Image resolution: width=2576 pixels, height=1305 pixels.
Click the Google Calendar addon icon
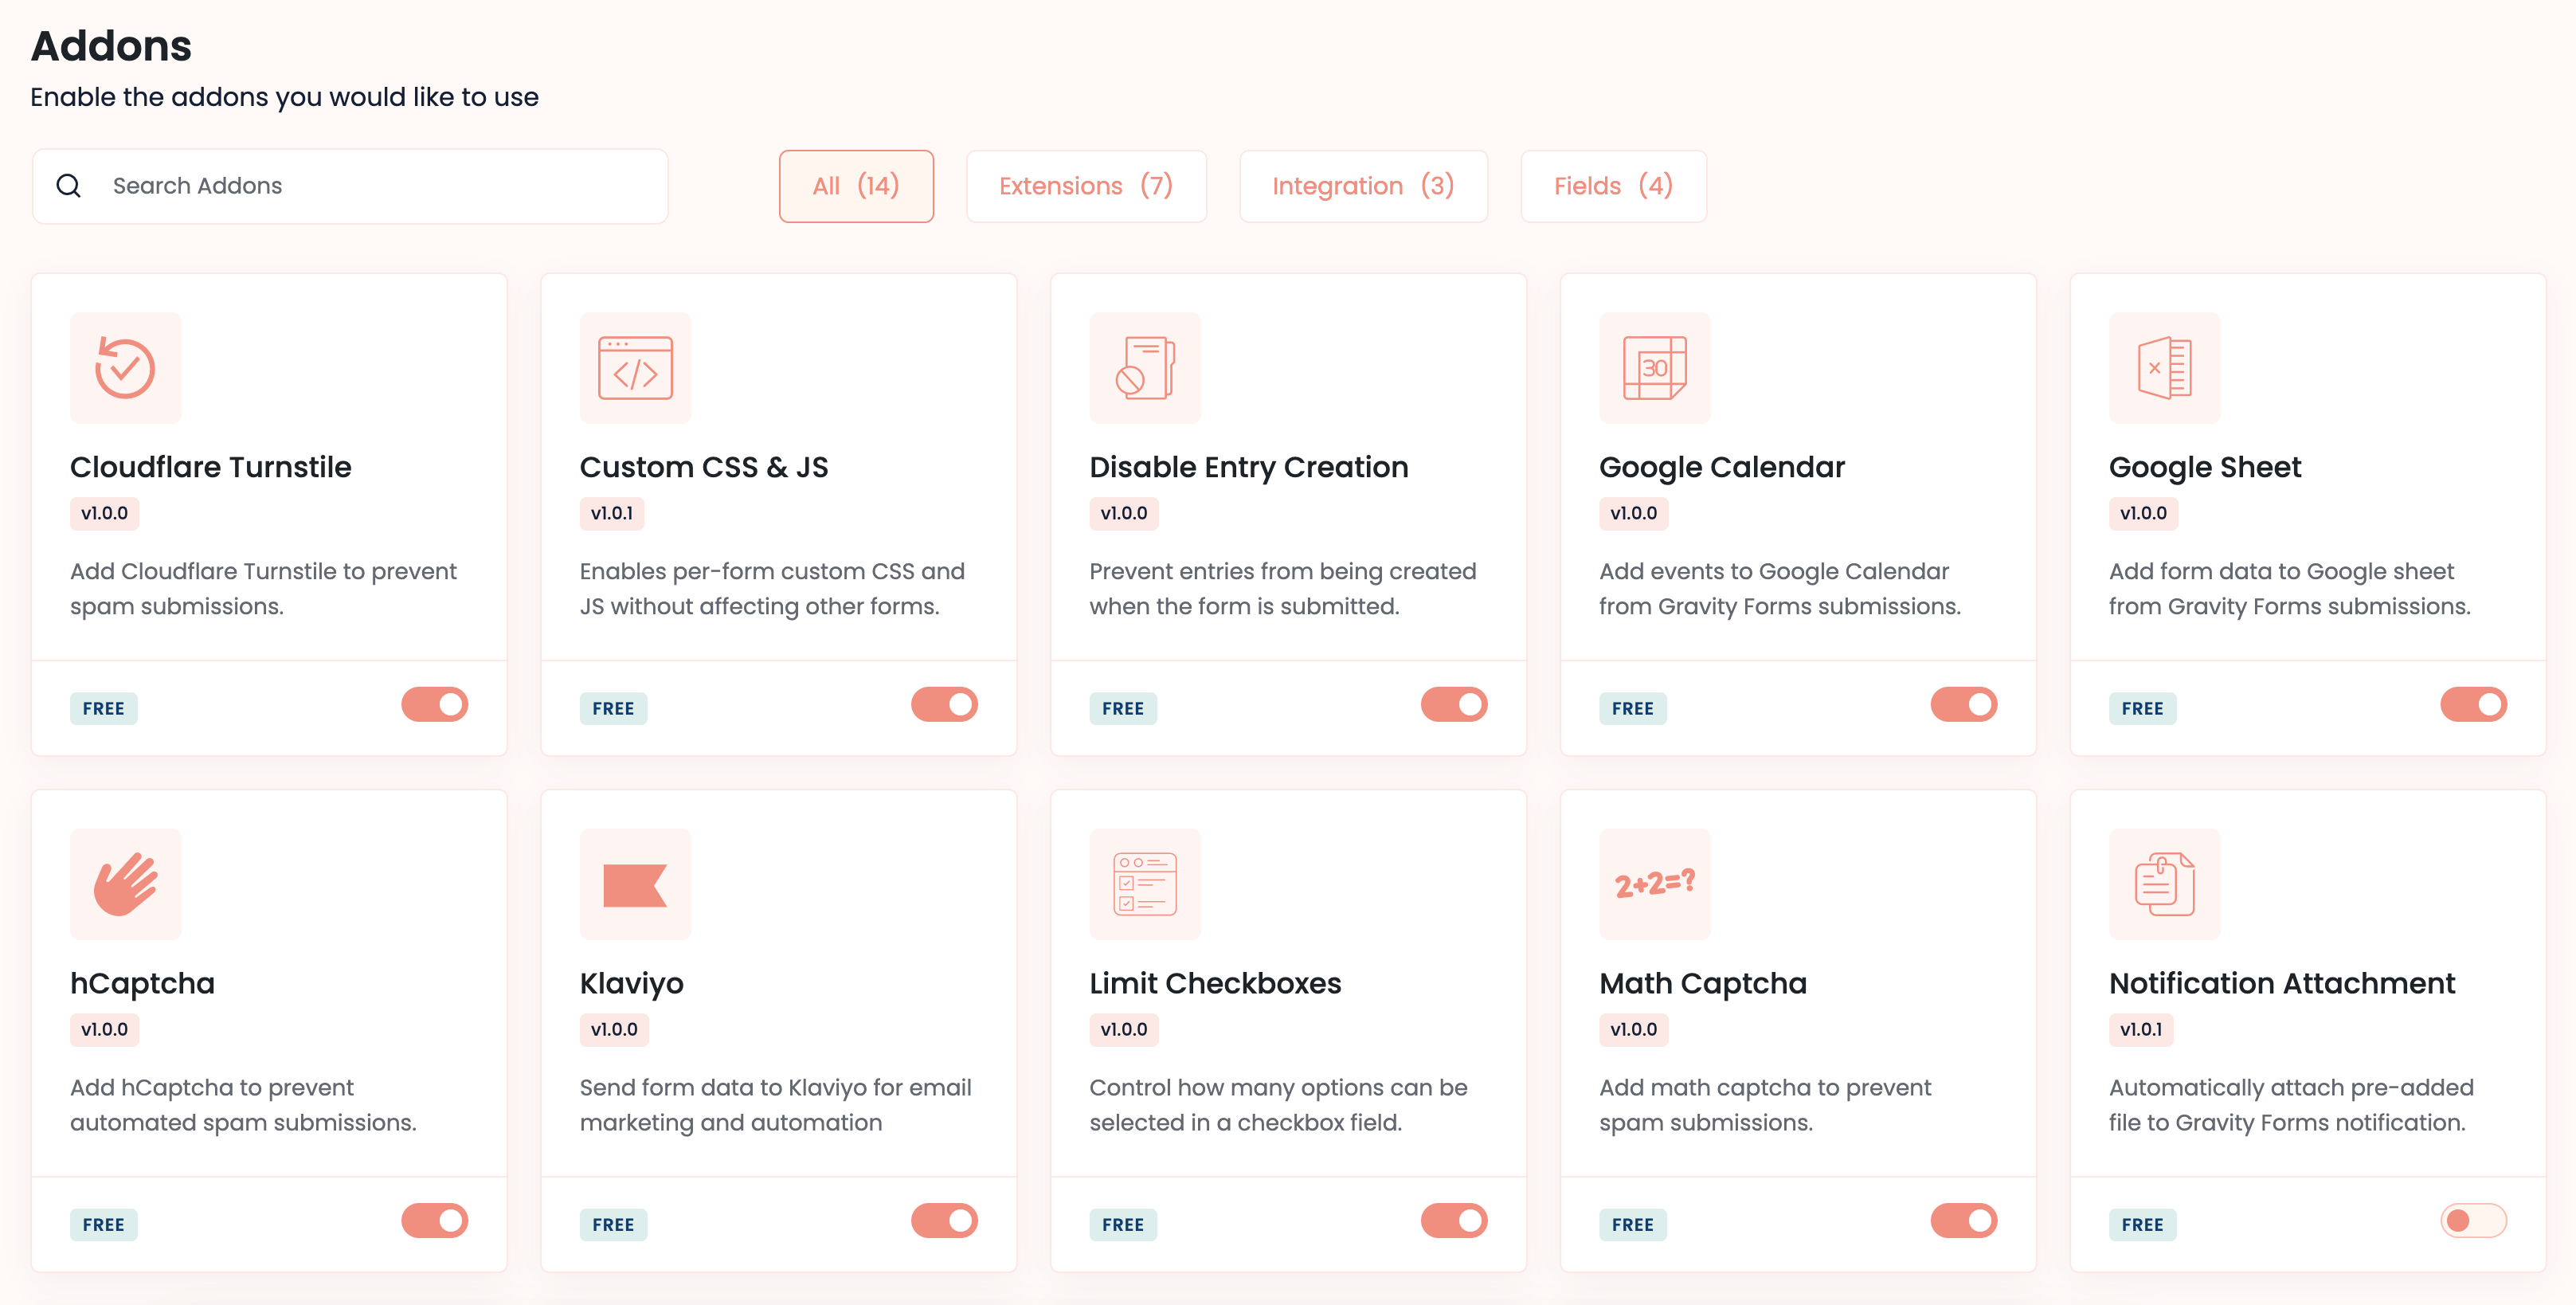click(x=1654, y=368)
